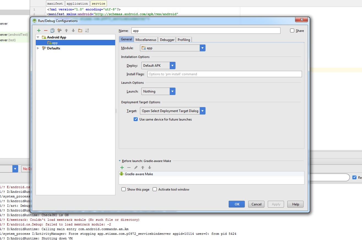This screenshot has height=240, width=362.
Task: Click the Force stopping log line
Action: (118, 234)
